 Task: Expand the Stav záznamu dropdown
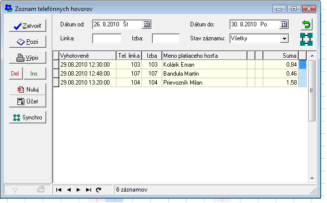coord(284,38)
